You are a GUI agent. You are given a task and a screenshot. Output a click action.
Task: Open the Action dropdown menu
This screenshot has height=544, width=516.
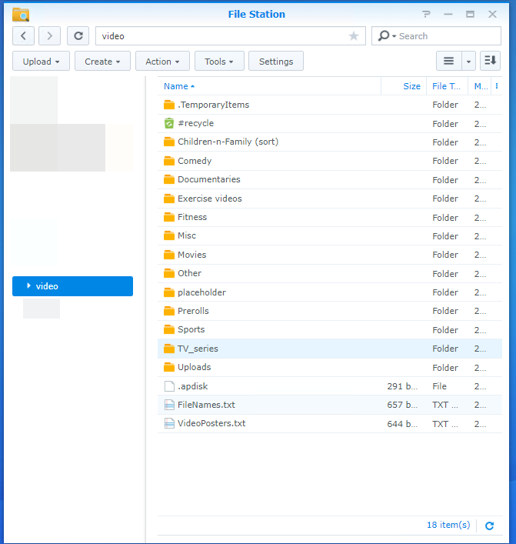162,61
